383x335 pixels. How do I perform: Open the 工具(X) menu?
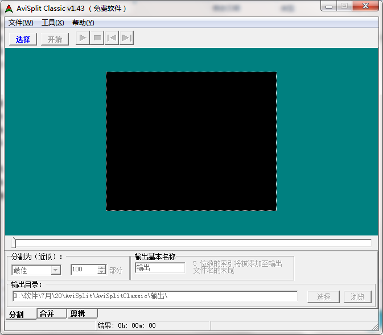52,23
